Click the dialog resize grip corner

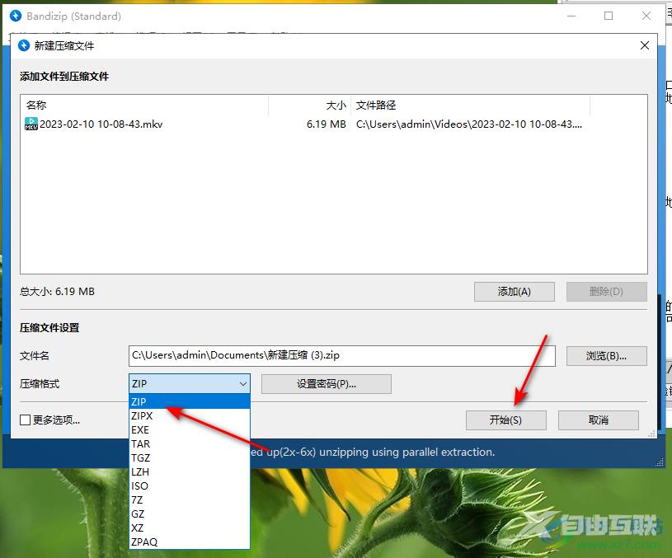(652, 434)
